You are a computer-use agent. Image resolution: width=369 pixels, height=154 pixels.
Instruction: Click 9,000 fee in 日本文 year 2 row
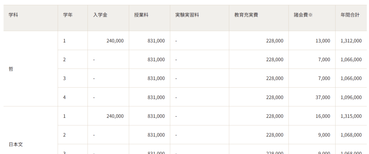pyautogui.click(x=324, y=135)
